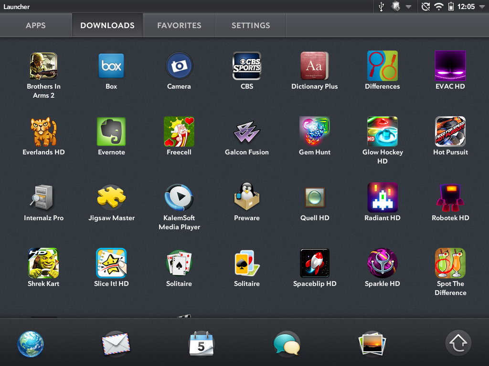Open Radiant HD
489x366 pixels.
point(383,197)
